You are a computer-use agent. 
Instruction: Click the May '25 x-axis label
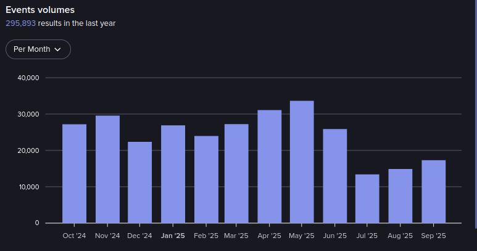tap(302, 236)
